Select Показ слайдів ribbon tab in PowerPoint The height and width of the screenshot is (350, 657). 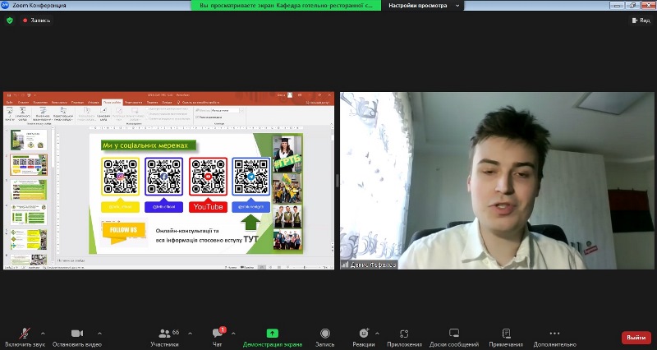[x=113, y=102]
